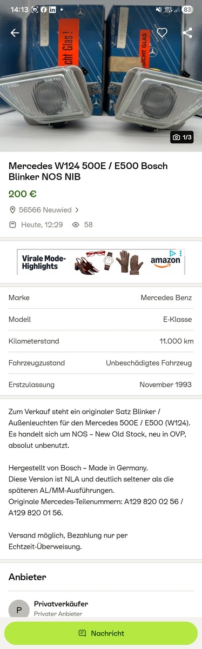The width and height of the screenshot is (202, 649).
Task: Toggle the heart favorite icon
Action: (x=162, y=33)
